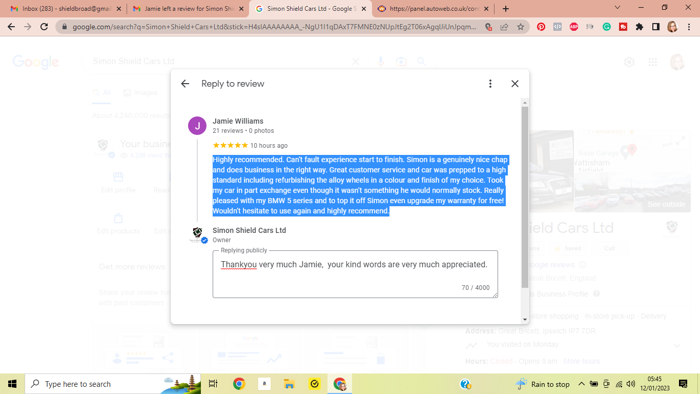Expand the opening hours chevron

click(677, 346)
